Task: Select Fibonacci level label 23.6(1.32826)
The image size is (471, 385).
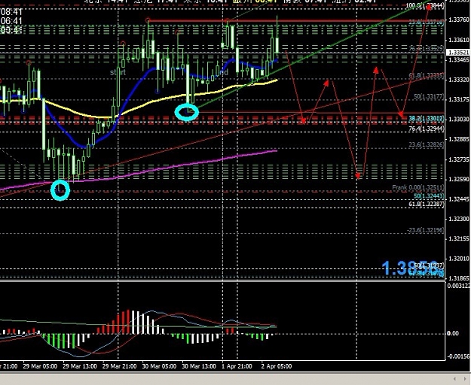Action: [x=427, y=144]
